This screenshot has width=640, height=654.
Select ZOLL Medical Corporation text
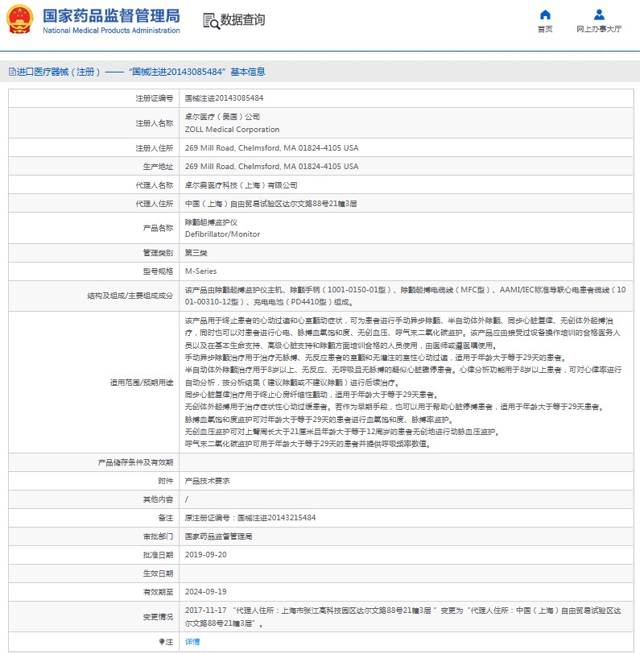(x=232, y=130)
